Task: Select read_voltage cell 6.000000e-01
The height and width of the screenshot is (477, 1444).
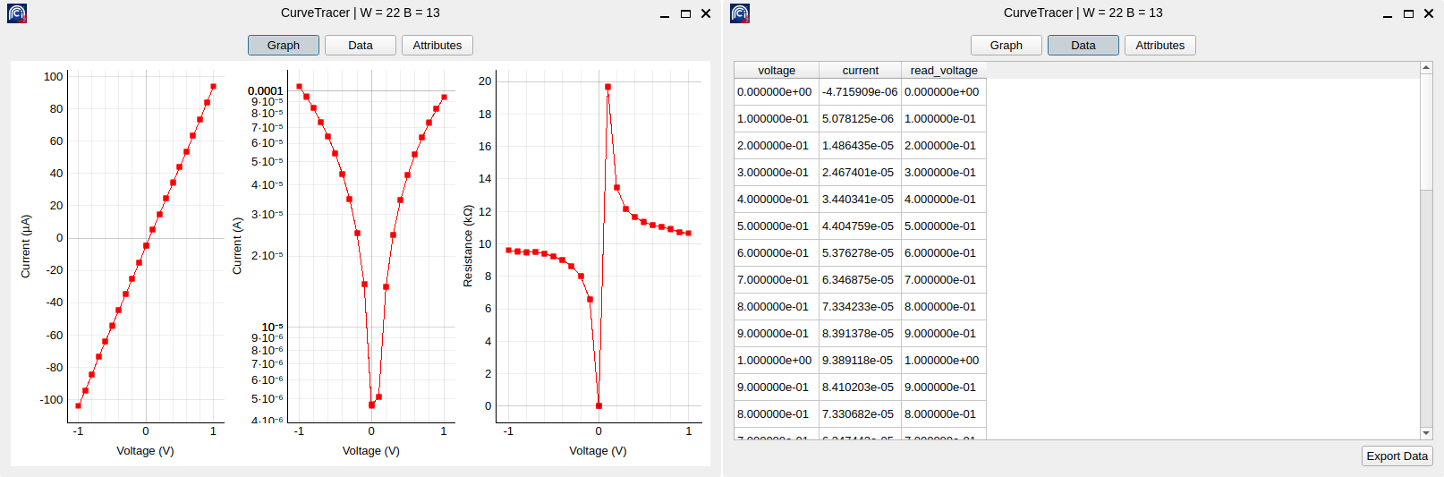Action: 944,253
